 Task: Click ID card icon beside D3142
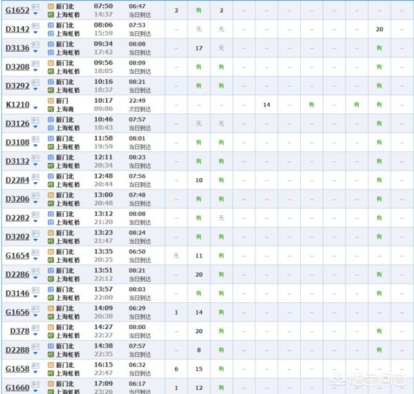coord(35,26)
